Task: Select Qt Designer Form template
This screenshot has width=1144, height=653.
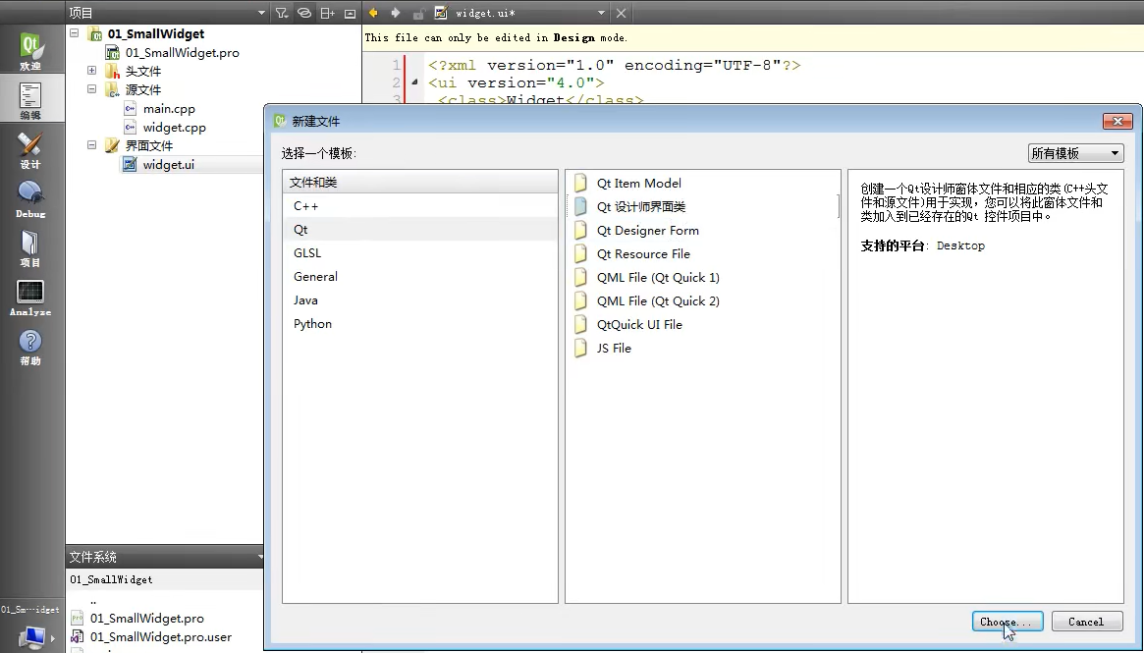Action: (703, 231)
